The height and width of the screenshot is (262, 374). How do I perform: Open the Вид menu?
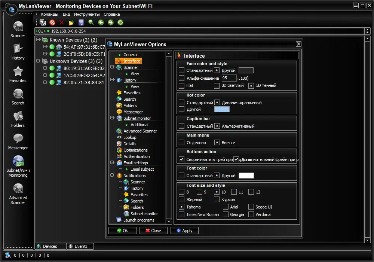pyautogui.click(x=66, y=14)
